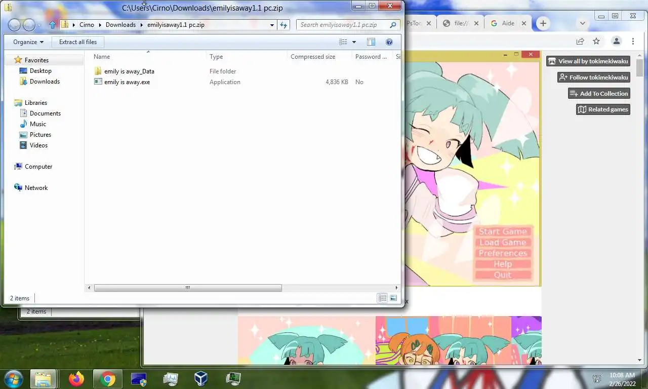Open Favorites in the navigation pane

(36, 60)
